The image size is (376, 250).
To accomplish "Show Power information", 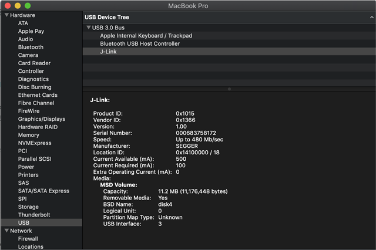I will [x=26, y=167].
